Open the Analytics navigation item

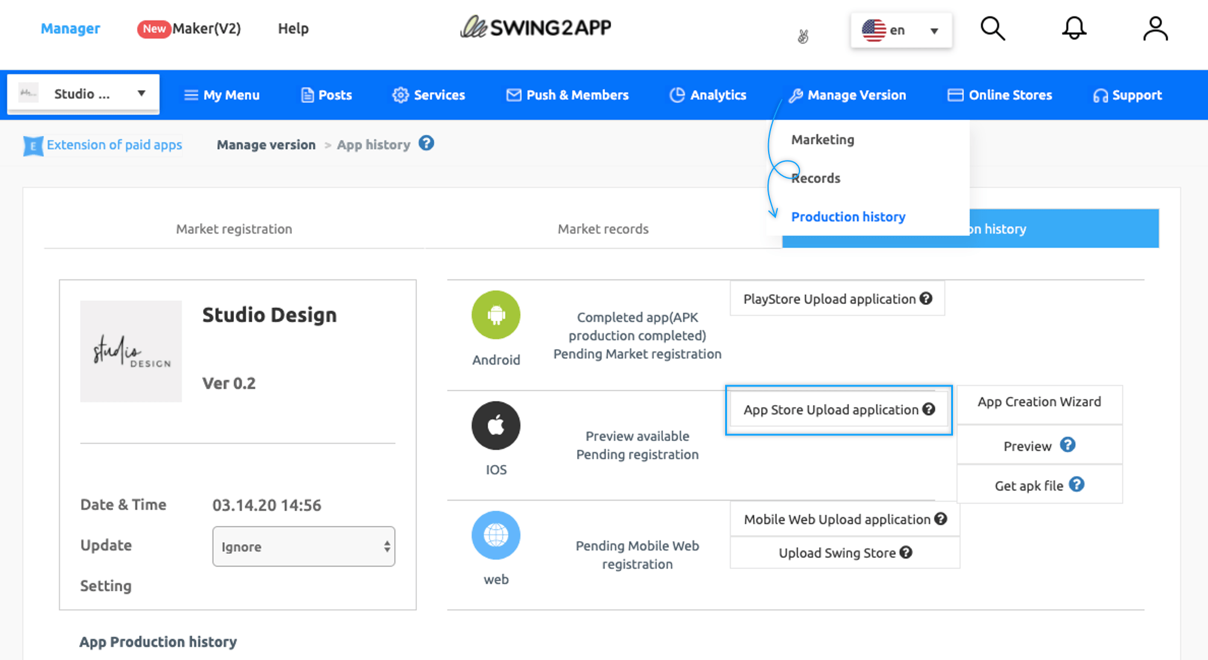click(708, 95)
